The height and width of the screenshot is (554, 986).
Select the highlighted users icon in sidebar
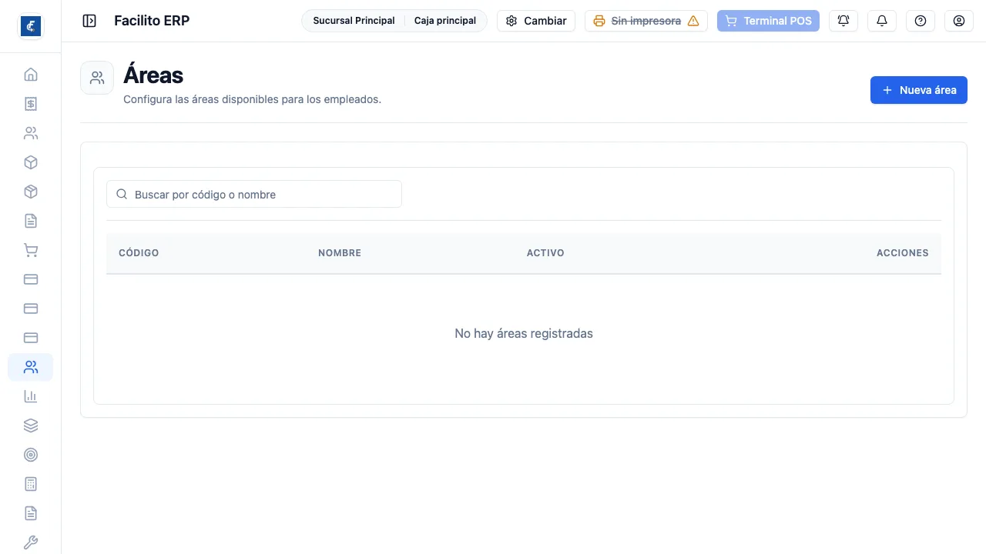31,367
